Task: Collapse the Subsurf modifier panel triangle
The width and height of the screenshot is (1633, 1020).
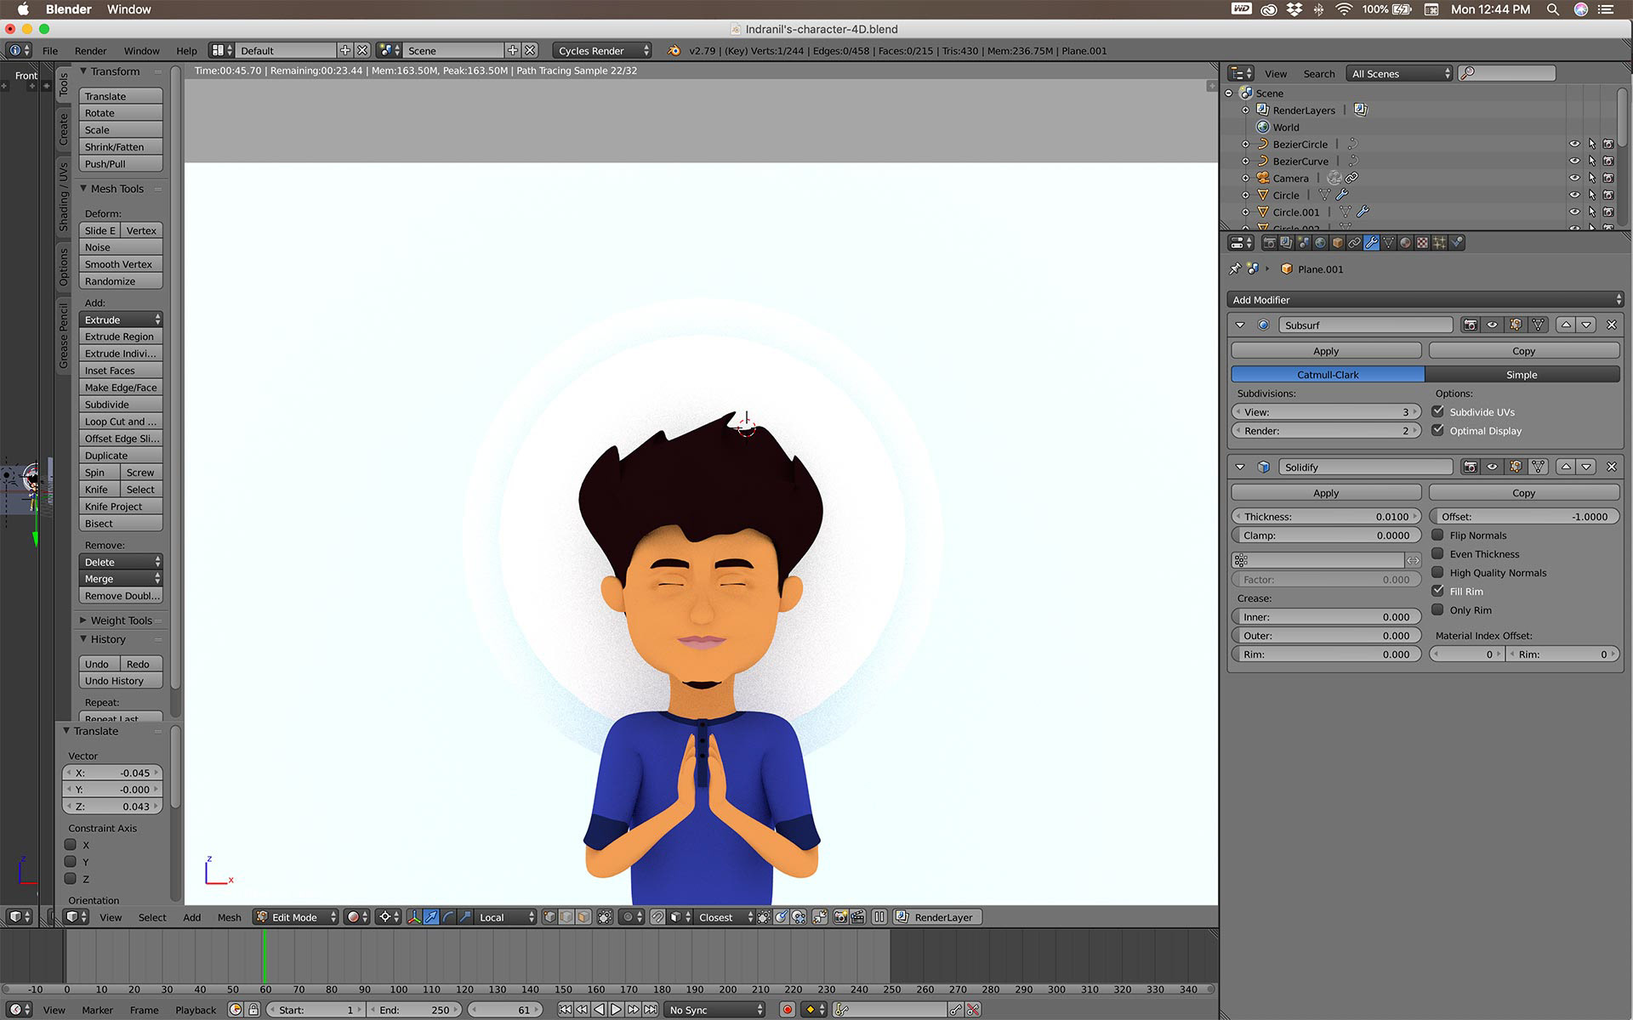Action: point(1240,325)
